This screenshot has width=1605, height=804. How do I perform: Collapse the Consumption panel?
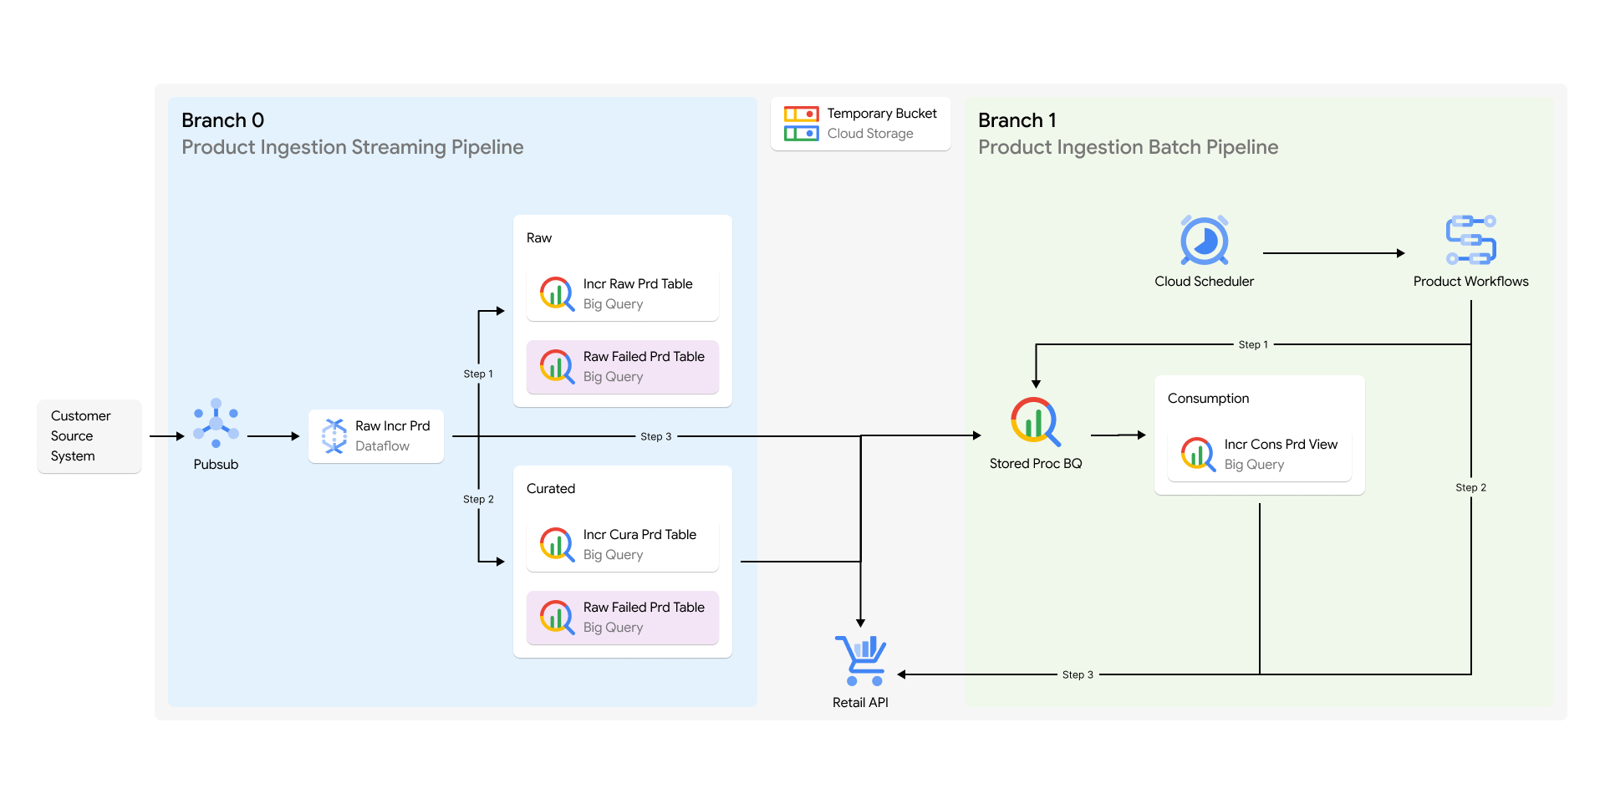1207,398
